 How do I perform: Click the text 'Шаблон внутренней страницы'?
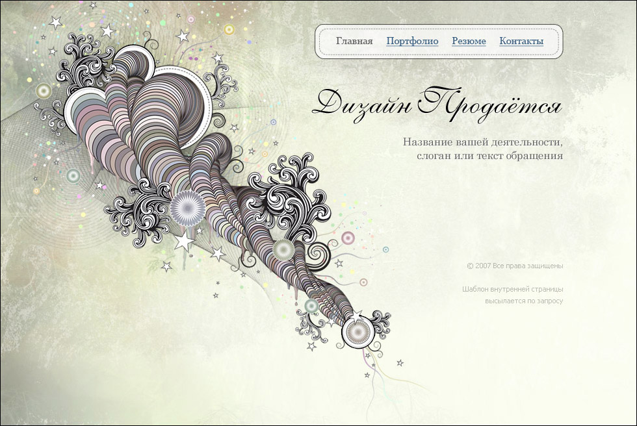coord(512,289)
